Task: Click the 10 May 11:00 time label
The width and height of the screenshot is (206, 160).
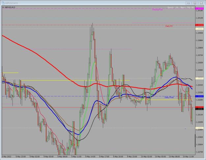Action: [188, 157]
